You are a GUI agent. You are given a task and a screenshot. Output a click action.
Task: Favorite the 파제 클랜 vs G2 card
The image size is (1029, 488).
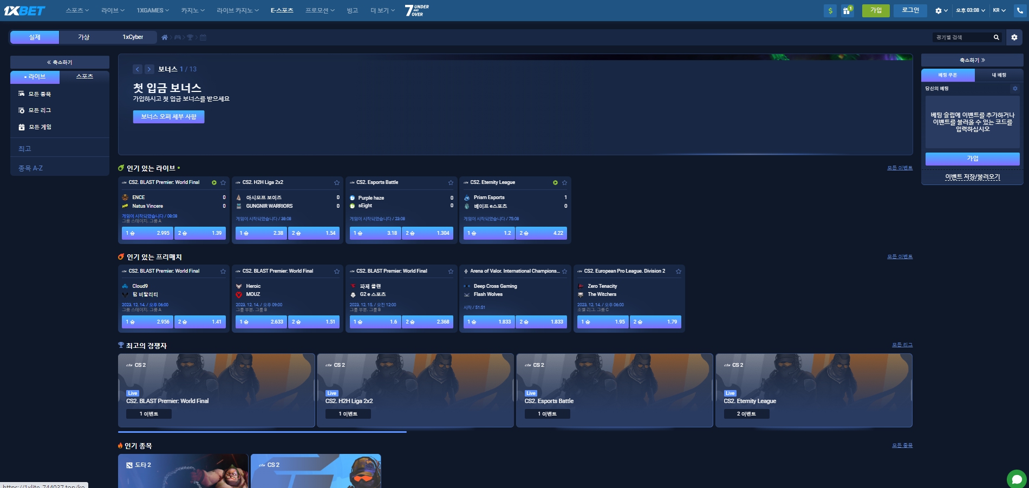click(451, 271)
